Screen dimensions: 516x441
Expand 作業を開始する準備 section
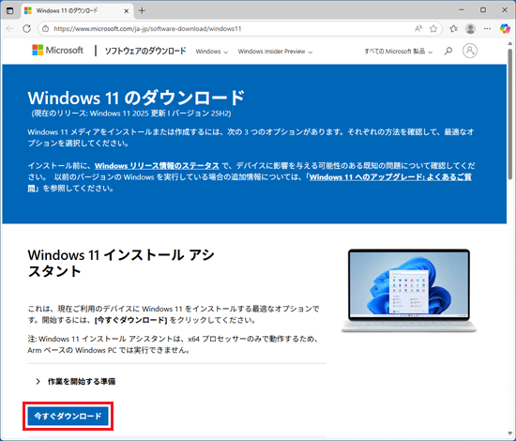click(75, 382)
